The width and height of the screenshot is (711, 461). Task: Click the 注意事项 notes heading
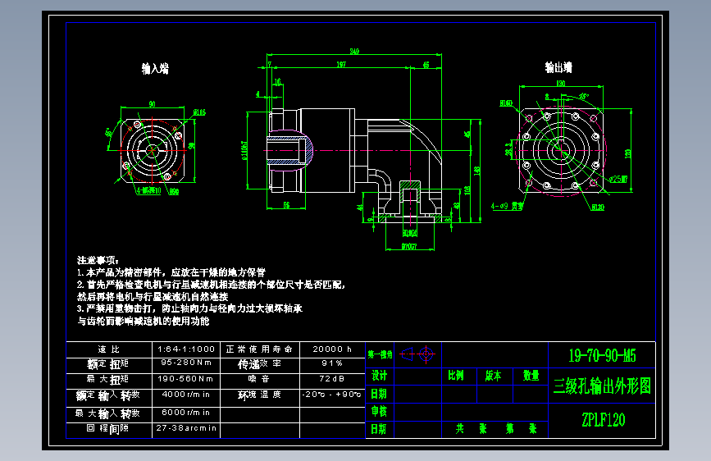pos(98,260)
